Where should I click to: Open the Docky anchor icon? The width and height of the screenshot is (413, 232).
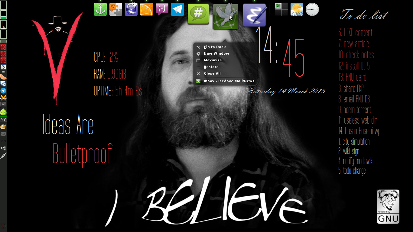[100, 10]
